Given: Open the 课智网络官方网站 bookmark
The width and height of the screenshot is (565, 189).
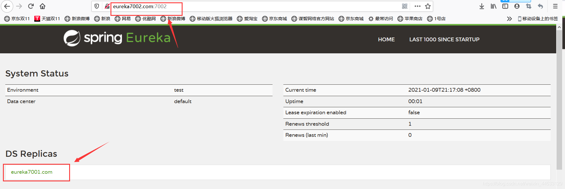Looking at the screenshot, I should (x=313, y=19).
